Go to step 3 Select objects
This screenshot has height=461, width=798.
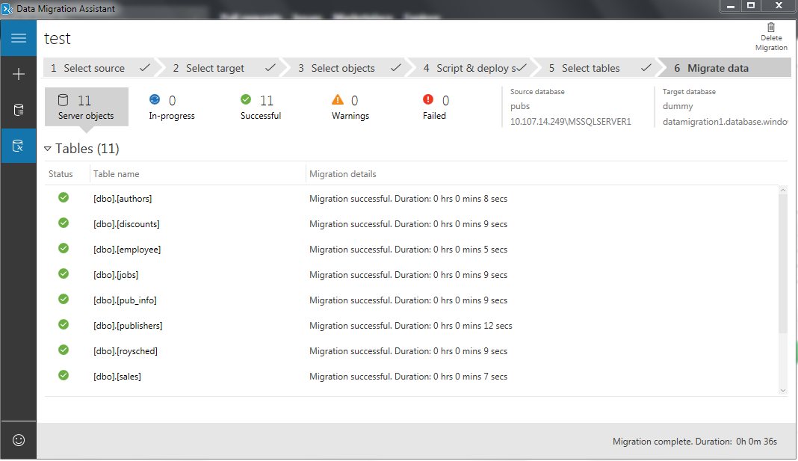pos(350,68)
